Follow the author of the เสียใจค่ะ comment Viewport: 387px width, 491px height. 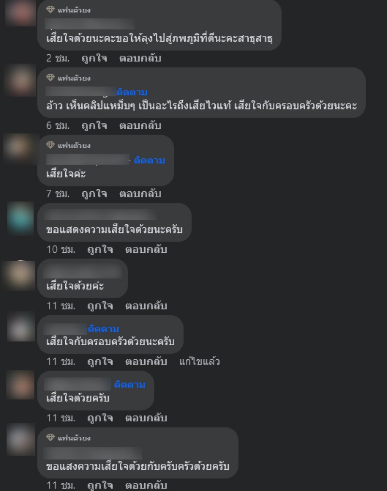click(149, 160)
